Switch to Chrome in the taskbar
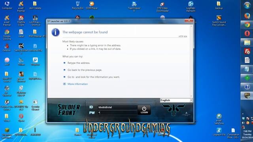 (247, 24)
